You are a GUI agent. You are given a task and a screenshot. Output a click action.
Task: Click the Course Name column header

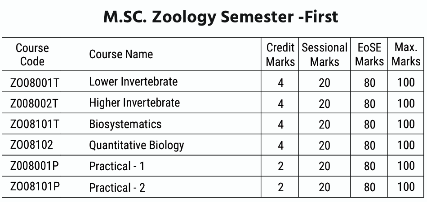point(121,54)
